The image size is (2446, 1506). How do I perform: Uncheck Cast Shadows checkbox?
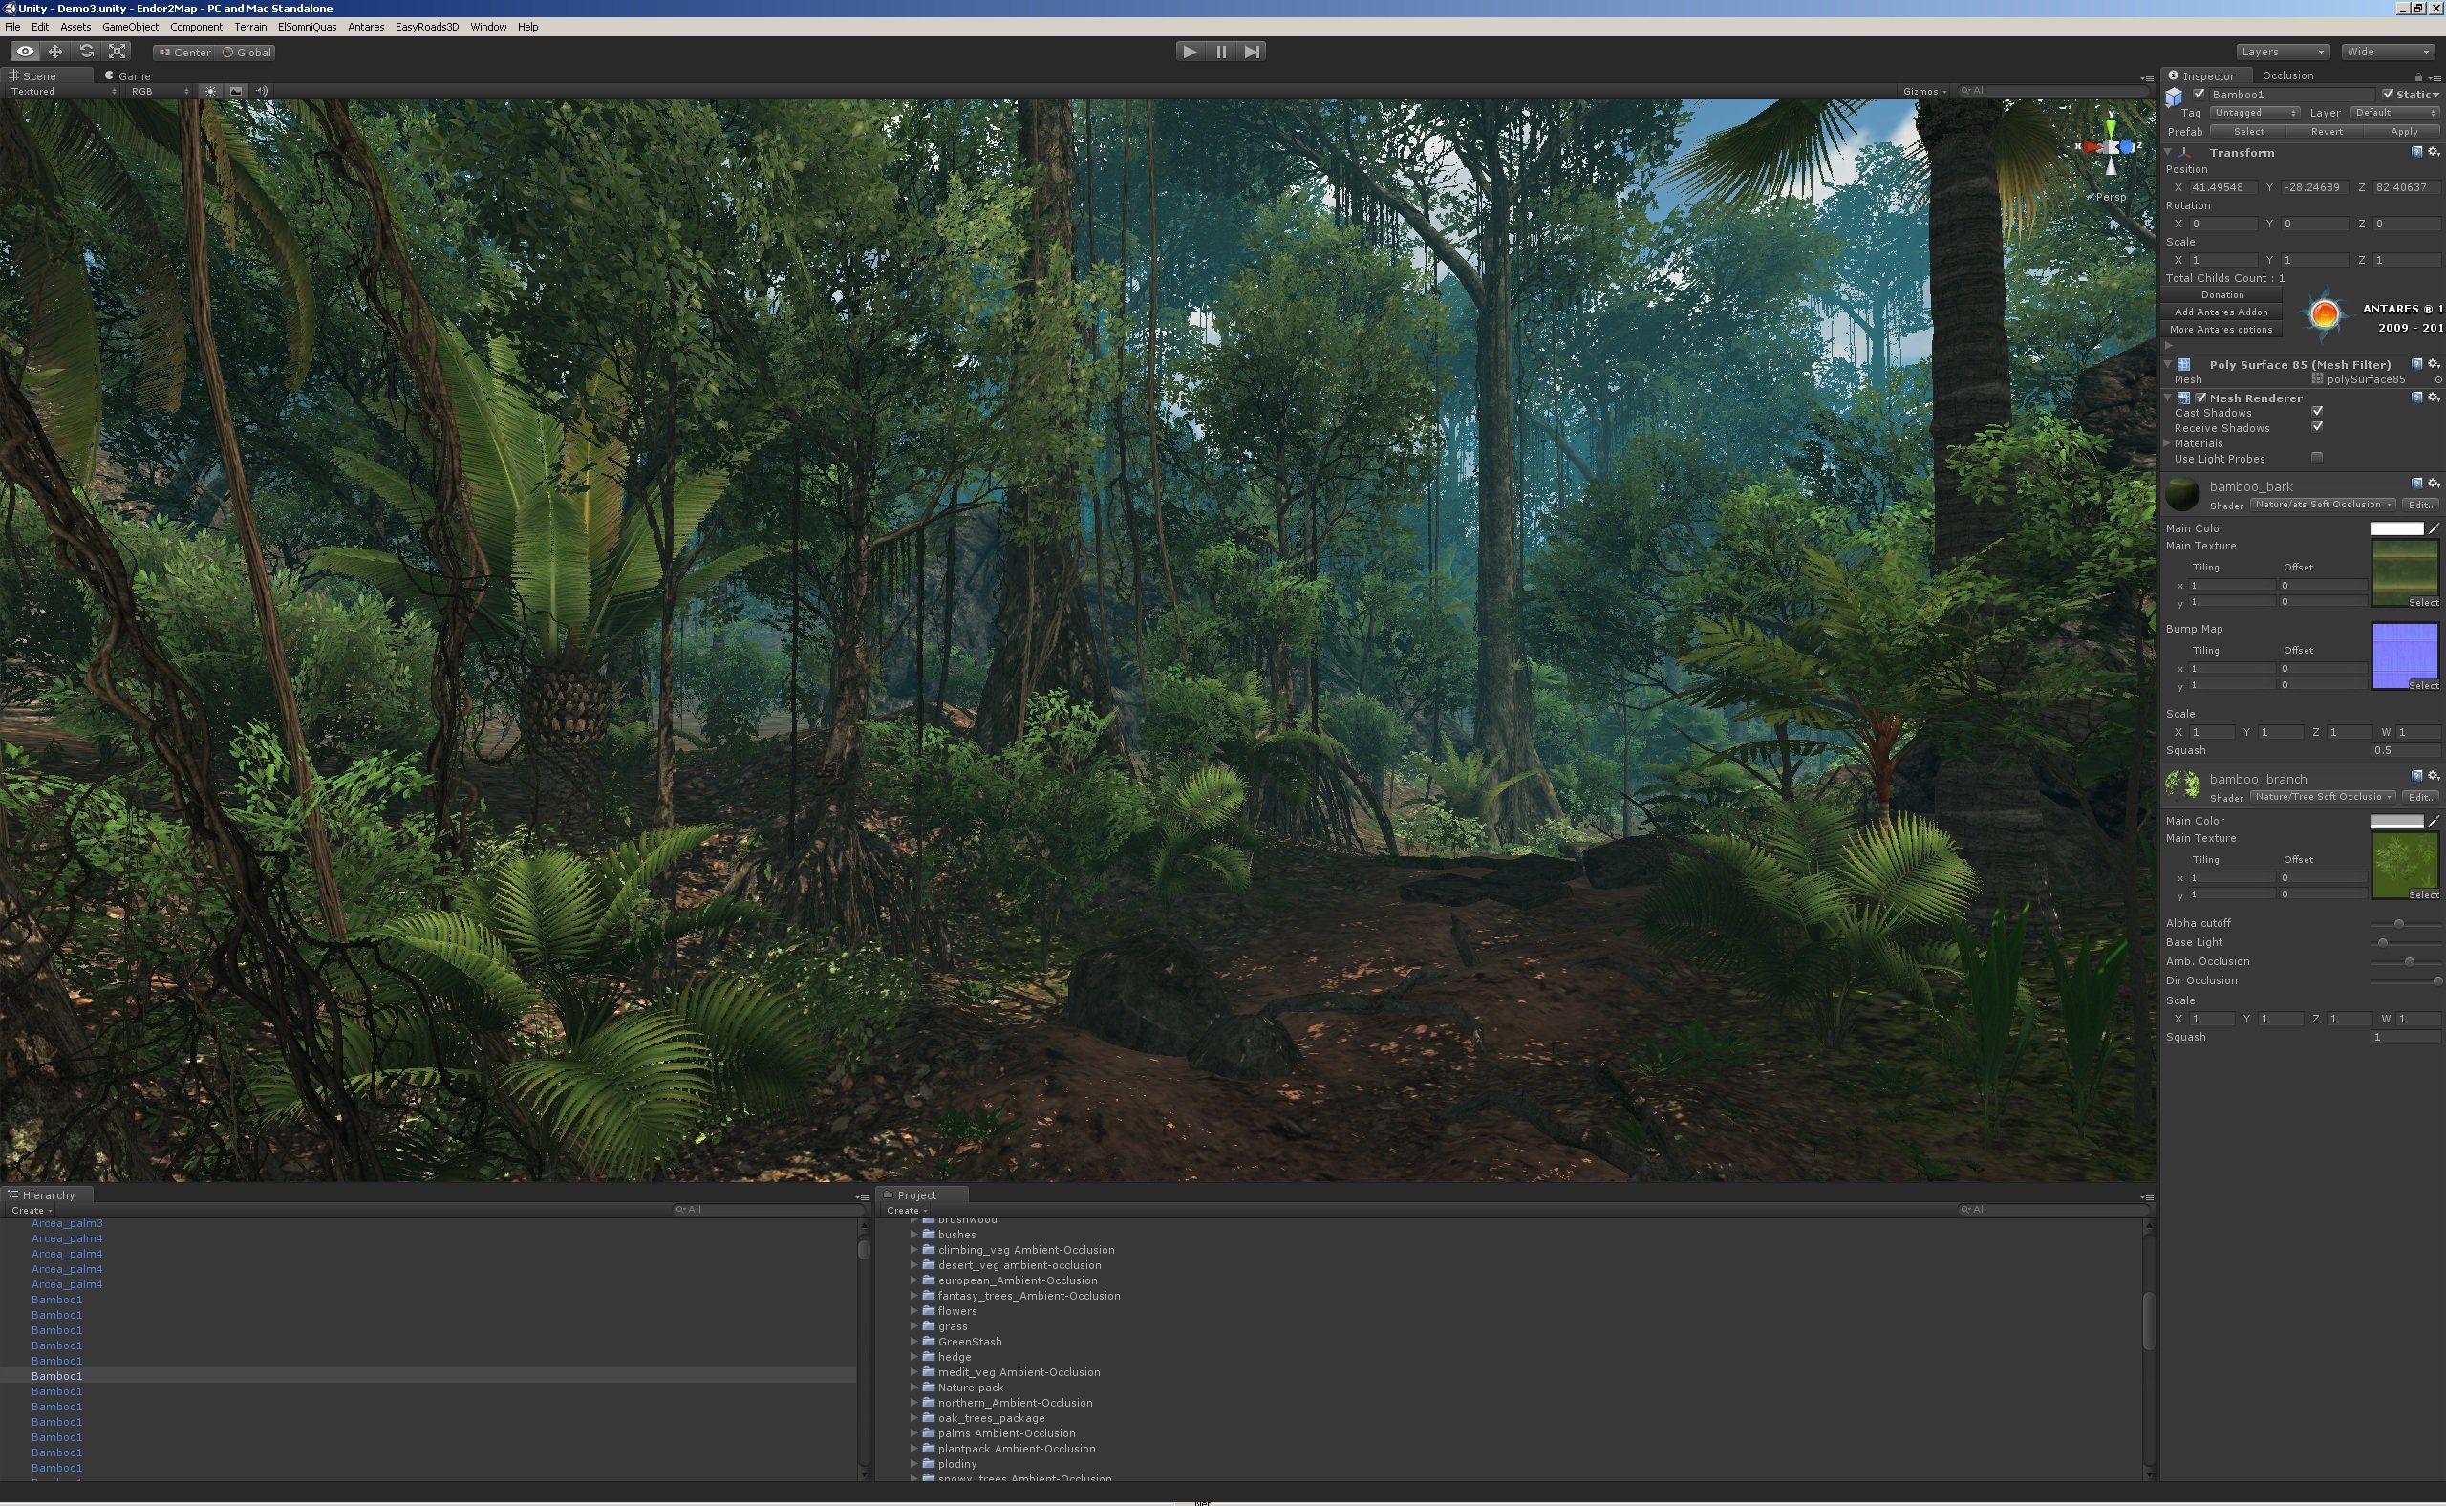point(2316,411)
